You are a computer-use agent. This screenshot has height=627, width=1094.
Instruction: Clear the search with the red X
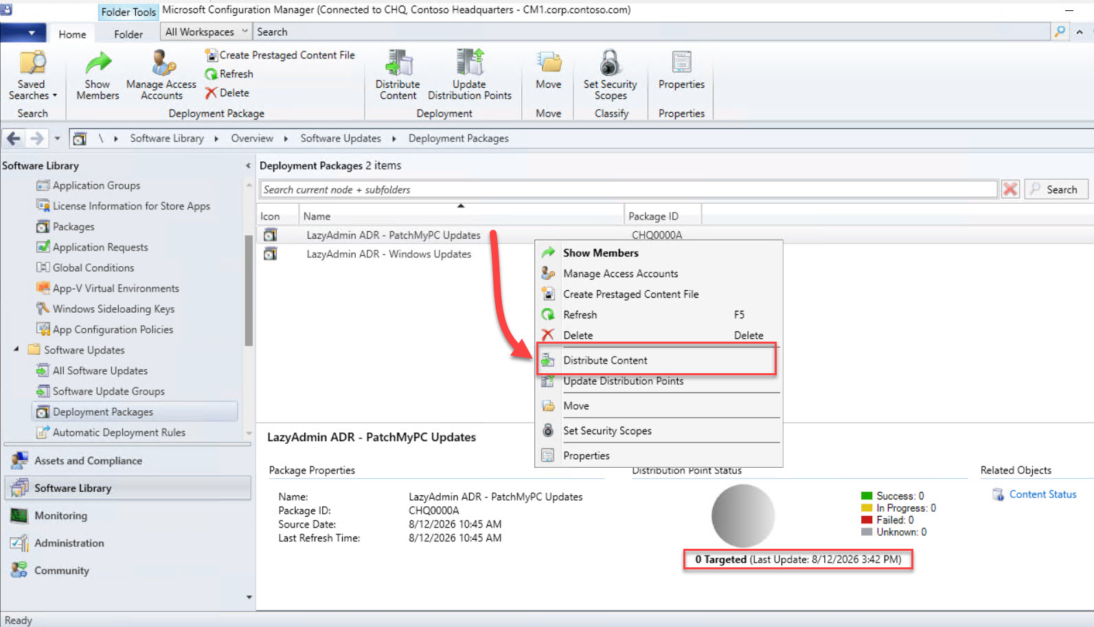(1010, 189)
